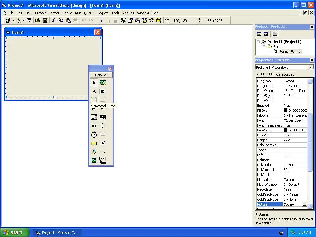This screenshot has width=316, height=237.
Task: Select the HScrollBar tool in the toolbox
Action: click(x=94, y=126)
